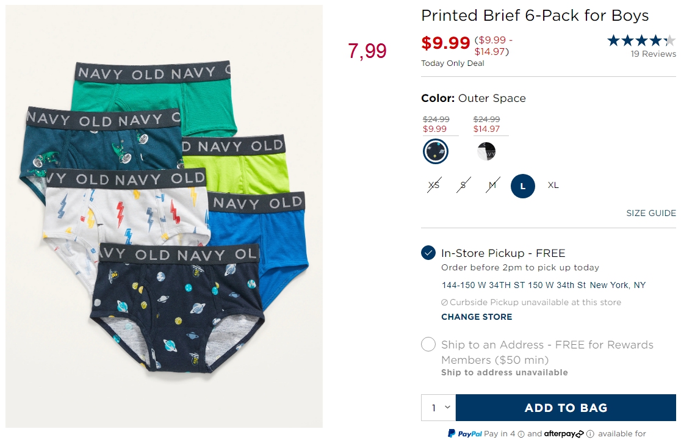This screenshot has width=681, height=440.
Task: Select the Ship to an Address option
Action: pos(428,344)
